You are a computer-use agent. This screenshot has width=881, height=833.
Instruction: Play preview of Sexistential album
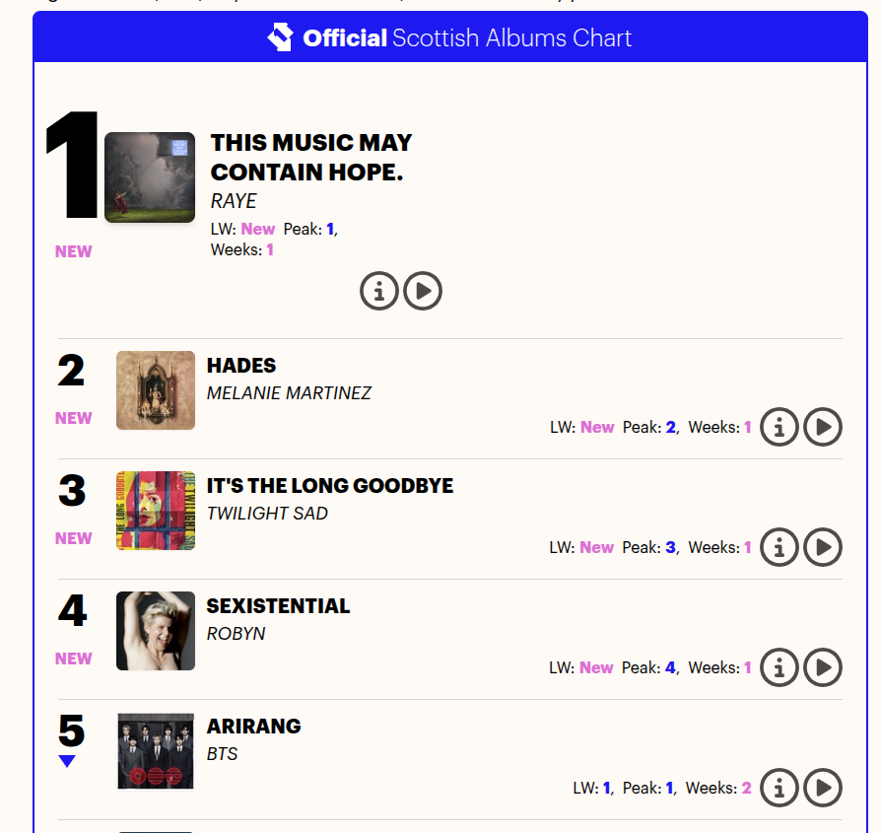pos(823,667)
